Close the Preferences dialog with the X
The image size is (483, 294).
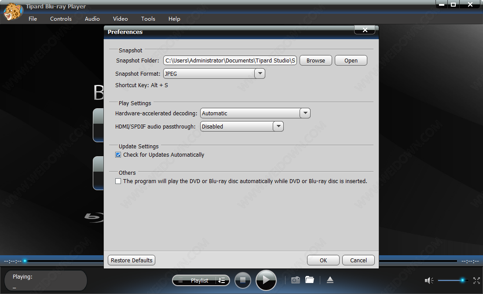coord(364,30)
